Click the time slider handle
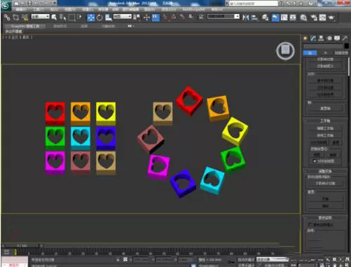351x267 pixels. (x=21, y=245)
